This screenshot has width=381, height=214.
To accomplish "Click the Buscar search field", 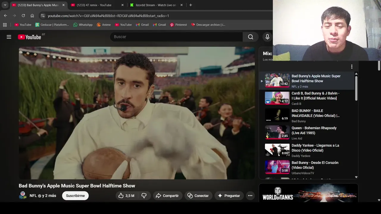I will coord(176,37).
